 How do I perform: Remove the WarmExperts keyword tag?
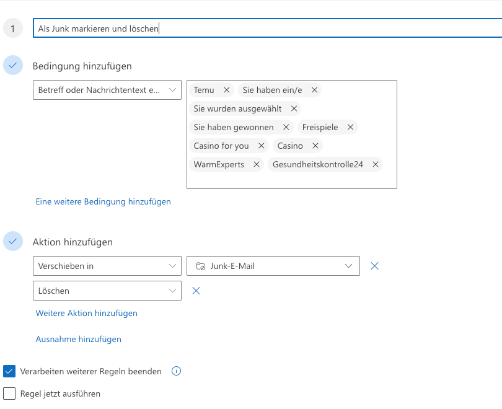(257, 164)
